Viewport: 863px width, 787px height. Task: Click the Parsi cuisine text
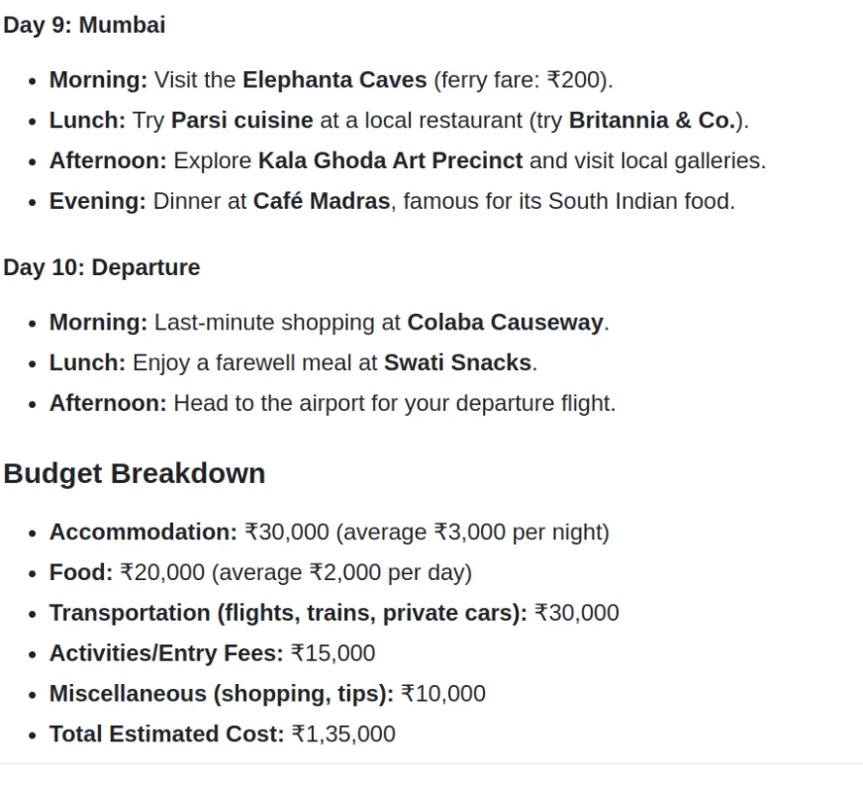click(x=242, y=121)
